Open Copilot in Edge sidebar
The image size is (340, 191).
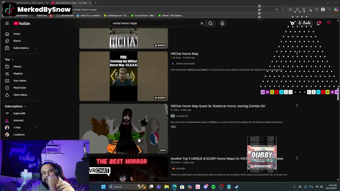[x=336, y=10]
